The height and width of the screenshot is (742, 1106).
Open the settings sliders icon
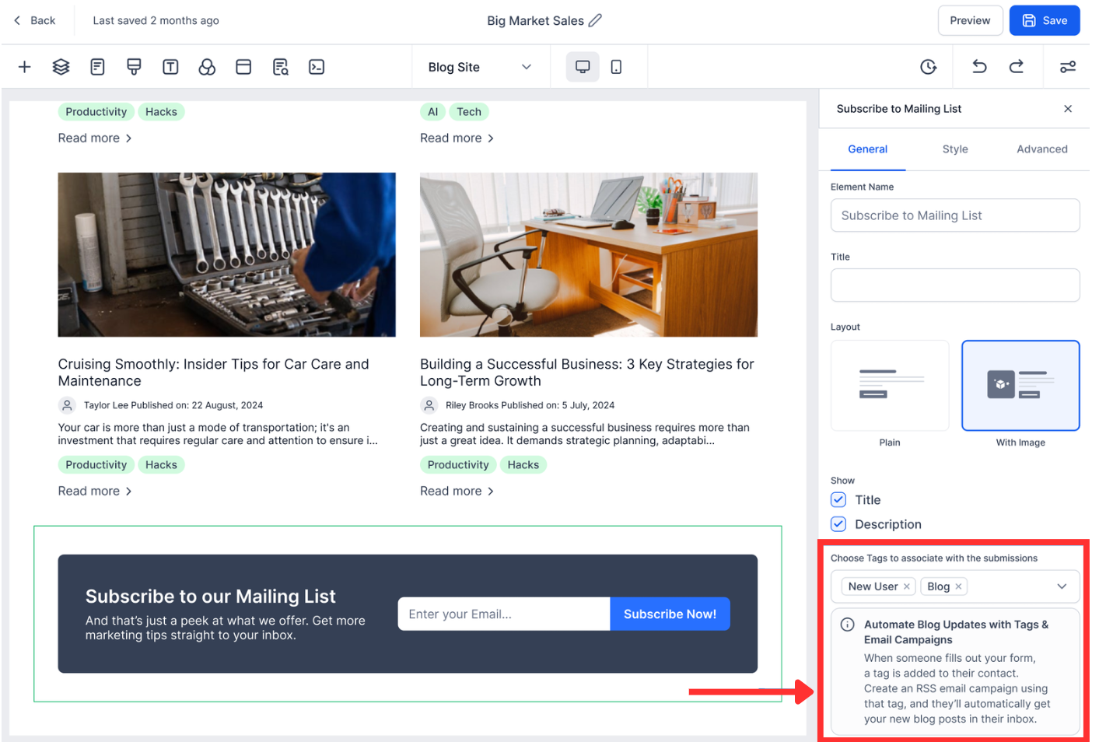point(1068,67)
